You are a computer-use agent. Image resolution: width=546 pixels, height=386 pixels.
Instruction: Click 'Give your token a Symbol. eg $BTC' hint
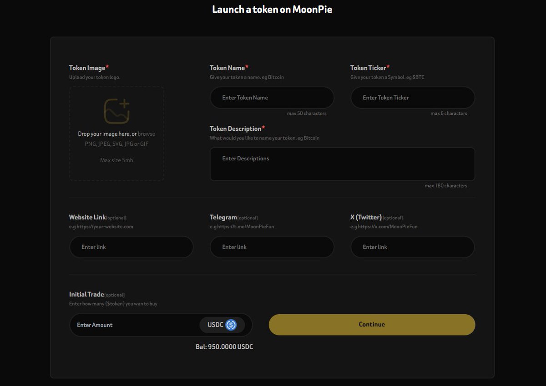click(x=387, y=77)
